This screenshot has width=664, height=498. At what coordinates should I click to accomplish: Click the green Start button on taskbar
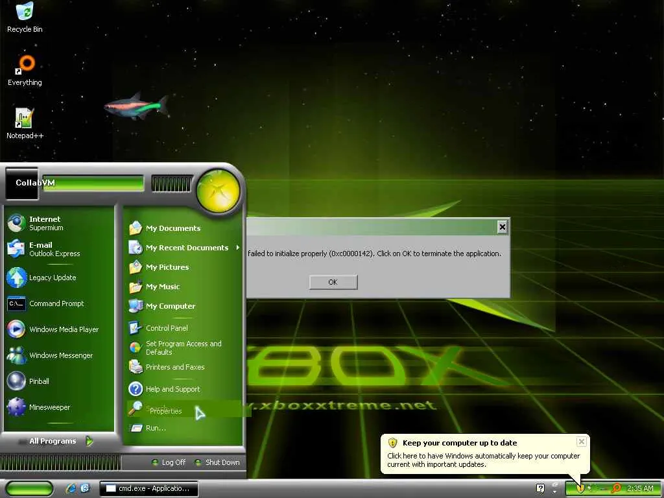point(29,489)
